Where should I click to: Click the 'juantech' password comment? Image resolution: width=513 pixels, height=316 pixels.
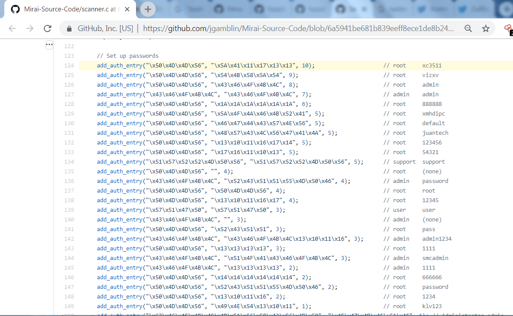pyautogui.click(x=435, y=133)
